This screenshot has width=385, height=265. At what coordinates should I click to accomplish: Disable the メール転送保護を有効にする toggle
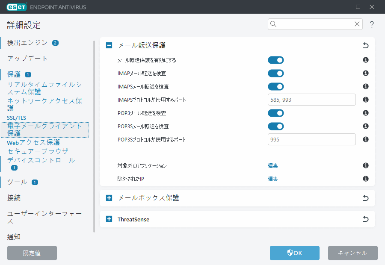(276, 60)
